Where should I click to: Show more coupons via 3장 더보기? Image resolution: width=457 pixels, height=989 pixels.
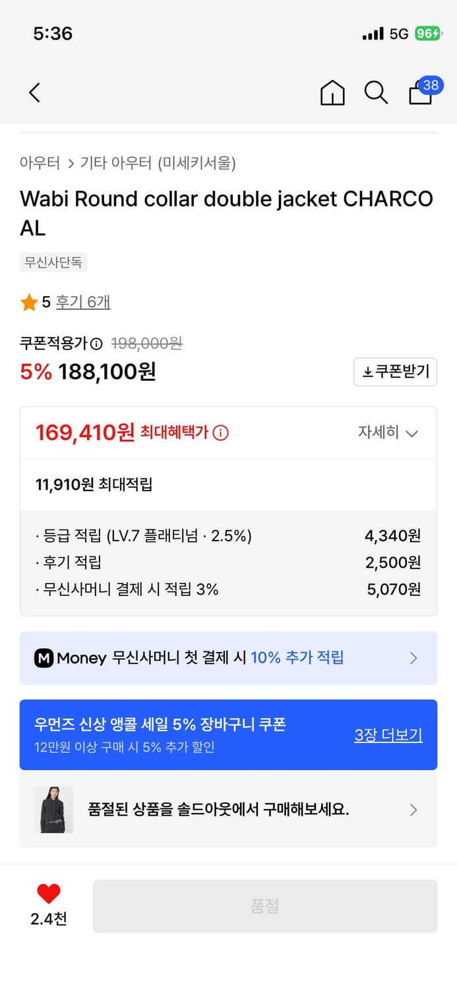(x=388, y=734)
